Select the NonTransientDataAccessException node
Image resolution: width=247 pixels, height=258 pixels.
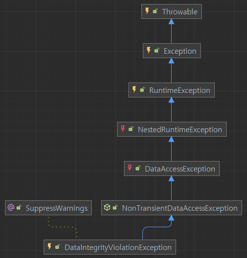click(x=172, y=208)
